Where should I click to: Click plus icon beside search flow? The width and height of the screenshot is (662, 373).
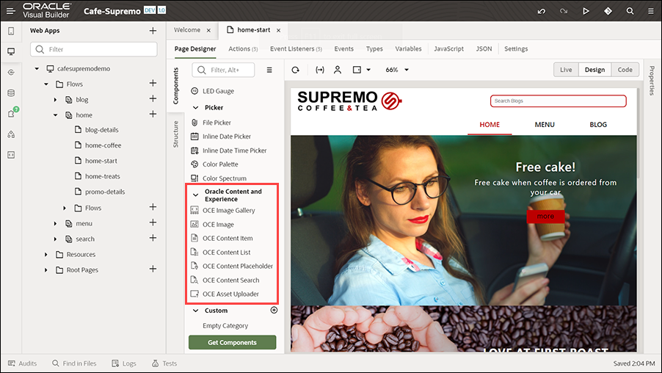(153, 238)
